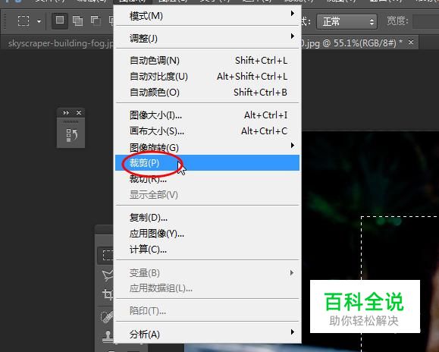Apply 自动对比度(U)
The height and width of the screenshot is (352, 439).
(x=208, y=76)
